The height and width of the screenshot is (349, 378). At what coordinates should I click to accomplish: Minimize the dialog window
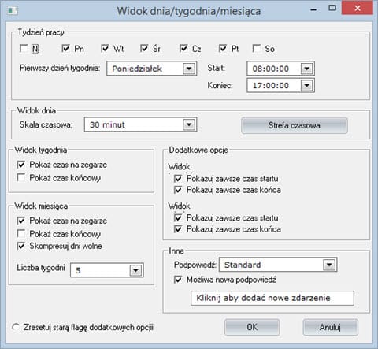[x=313, y=9]
